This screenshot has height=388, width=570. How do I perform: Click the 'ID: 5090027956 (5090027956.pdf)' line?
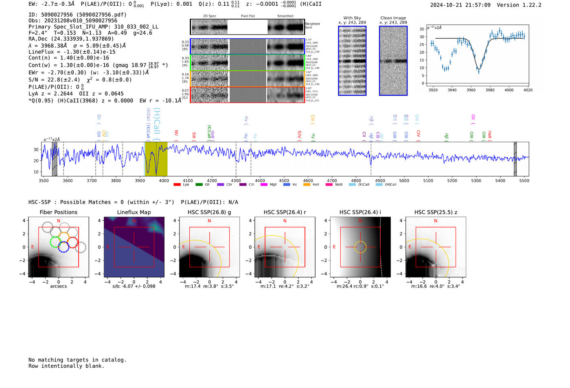[x=77, y=15]
